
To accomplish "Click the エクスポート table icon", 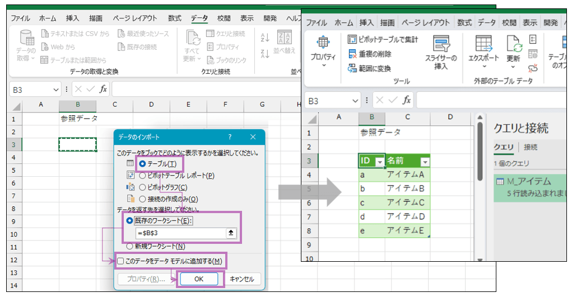I will [x=483, y=44].
